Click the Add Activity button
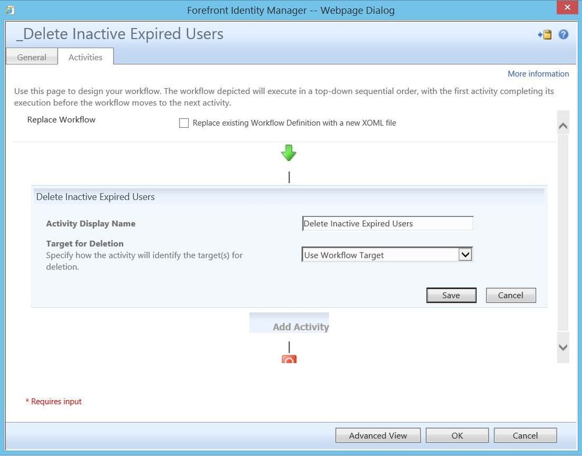 pos(289,323)
